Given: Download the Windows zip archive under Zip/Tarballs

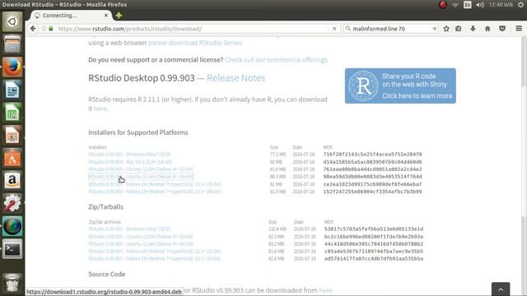Looking at the screenshot, I should (x=129, y=229).
